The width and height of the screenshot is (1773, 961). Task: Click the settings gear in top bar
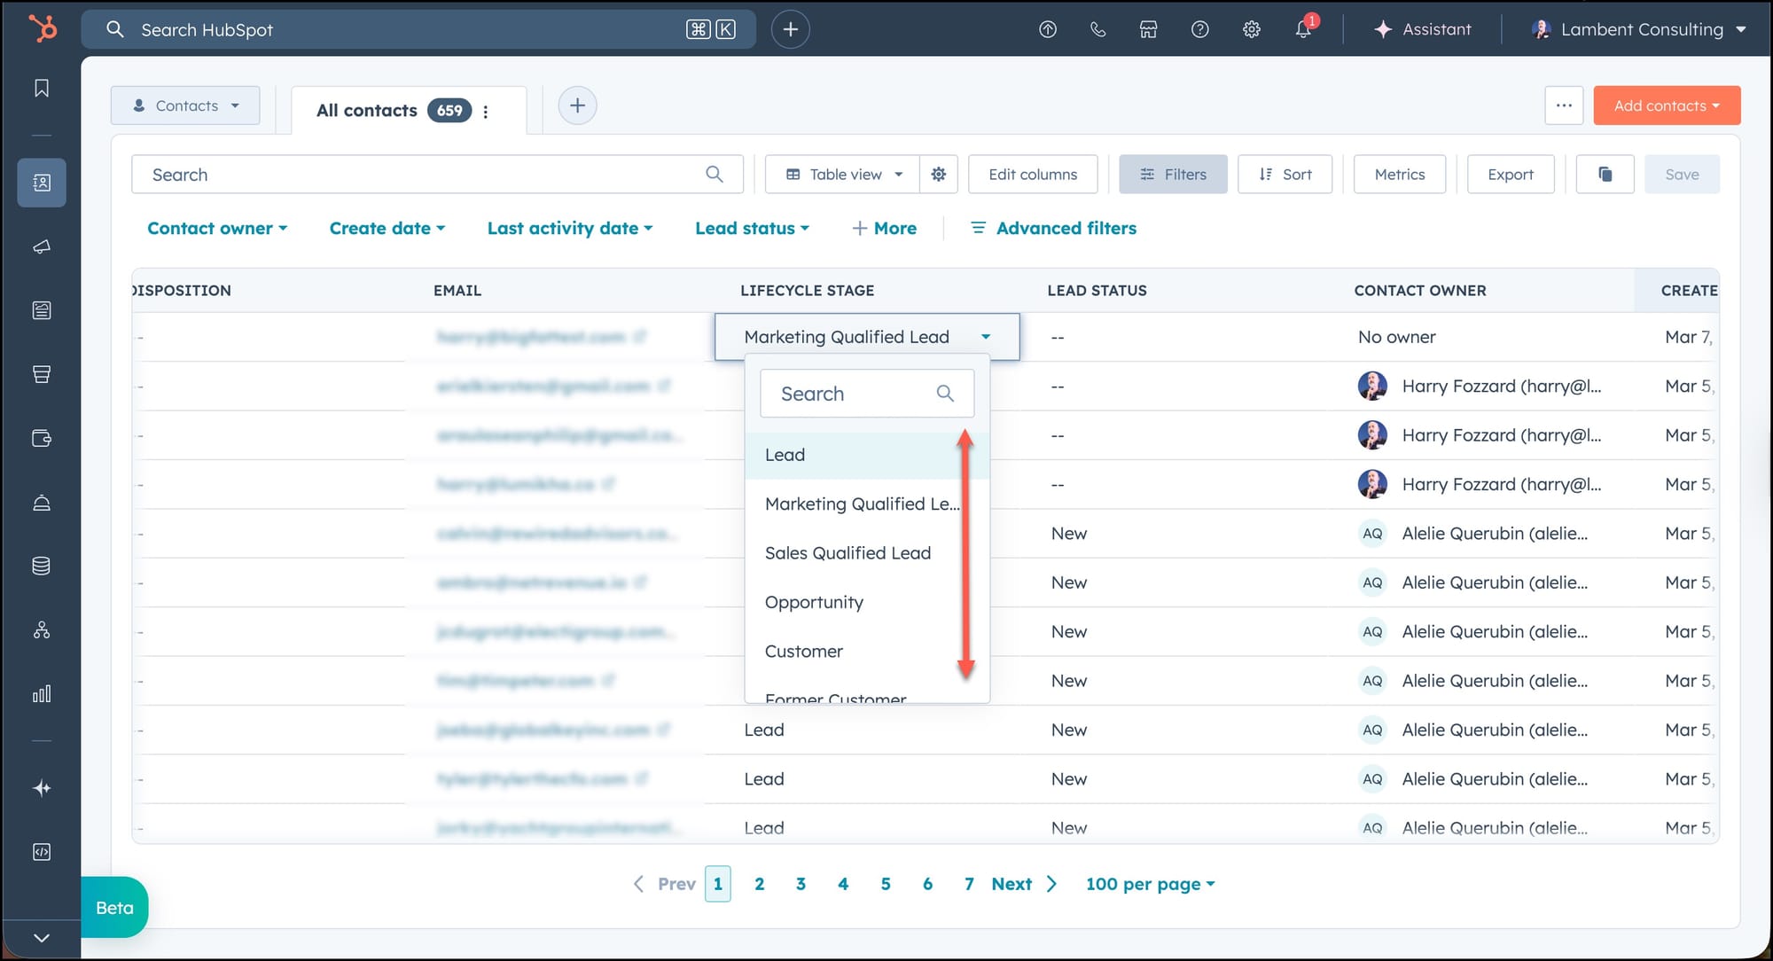click(1251, 29)
